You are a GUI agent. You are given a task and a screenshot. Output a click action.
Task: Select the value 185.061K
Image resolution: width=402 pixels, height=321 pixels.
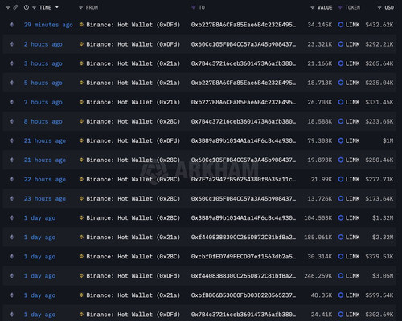[318, 238]
